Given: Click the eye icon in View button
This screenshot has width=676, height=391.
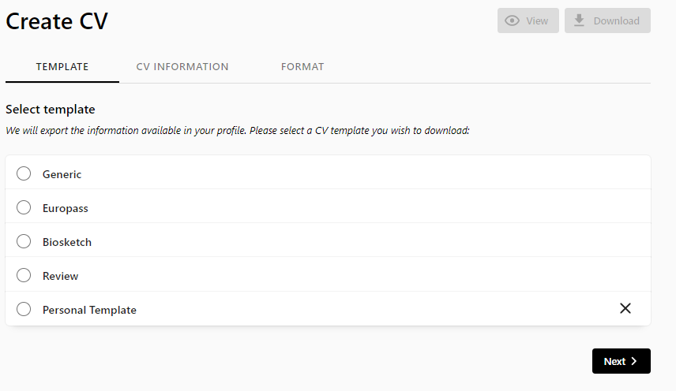Looking at the screenshot, I should coord(512,20).
